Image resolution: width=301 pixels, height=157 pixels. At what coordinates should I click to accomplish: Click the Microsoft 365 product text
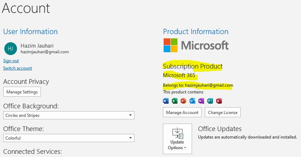(179, 75)
